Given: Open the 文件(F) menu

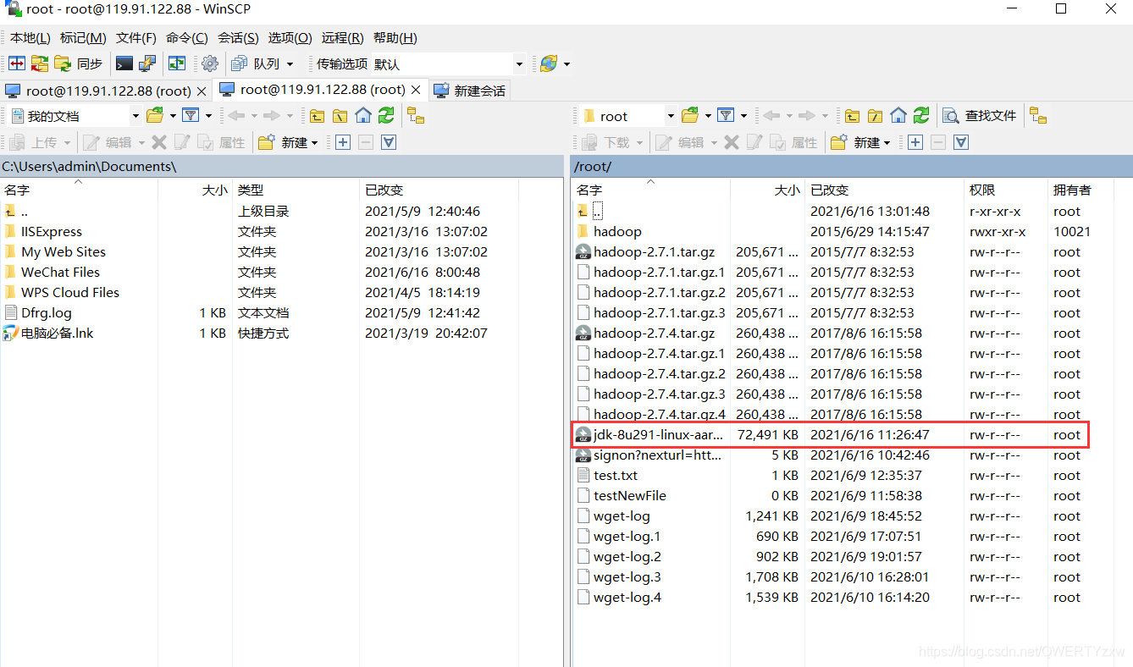Looking at the screenshot, I should (x=136, y=38).
